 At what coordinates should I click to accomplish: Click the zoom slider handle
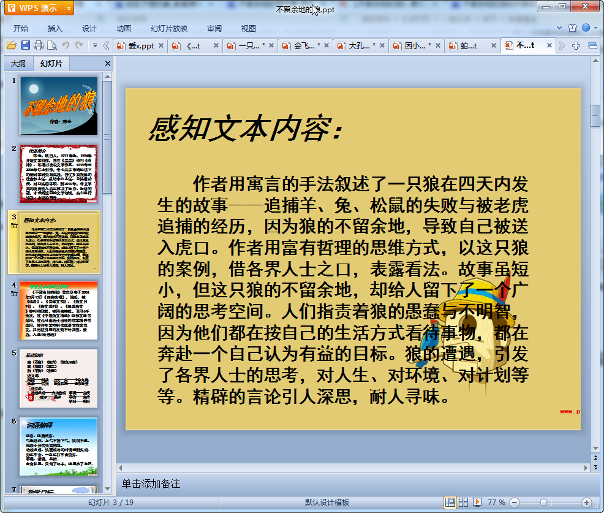(x=543, y=503)
